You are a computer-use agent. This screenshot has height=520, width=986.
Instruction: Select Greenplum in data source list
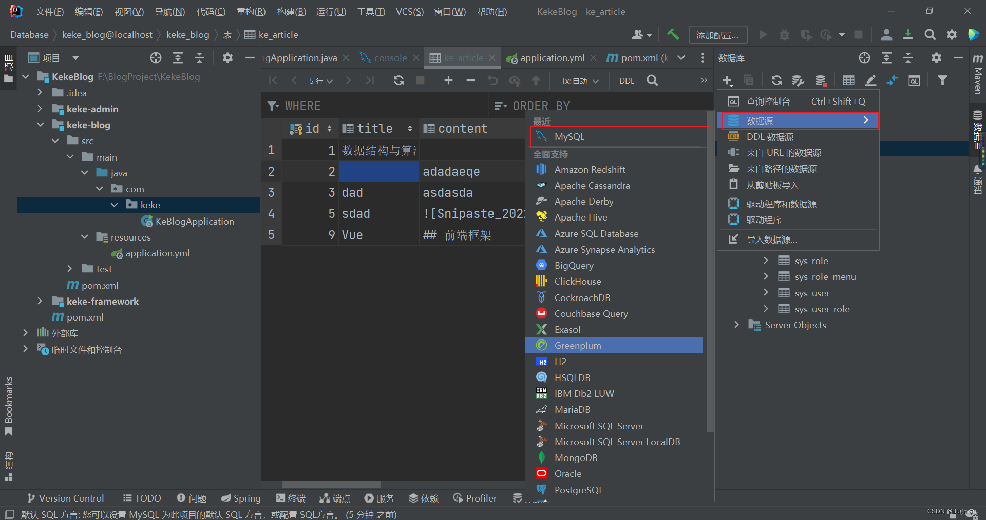614,345
